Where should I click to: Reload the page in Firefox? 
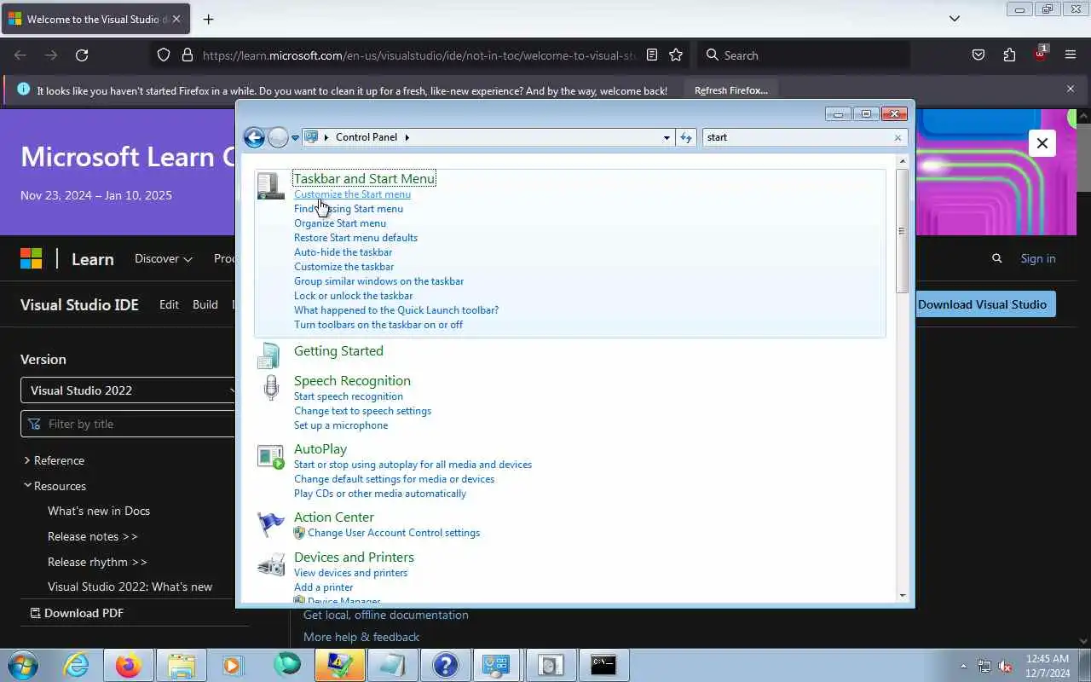(82, 55)
